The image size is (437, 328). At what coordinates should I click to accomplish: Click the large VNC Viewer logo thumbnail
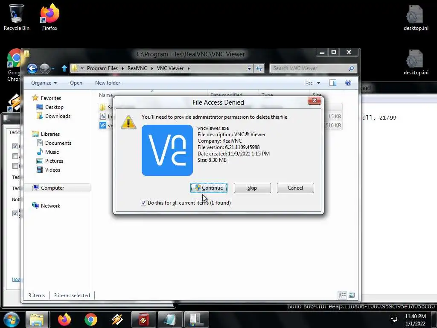point(167,150)
